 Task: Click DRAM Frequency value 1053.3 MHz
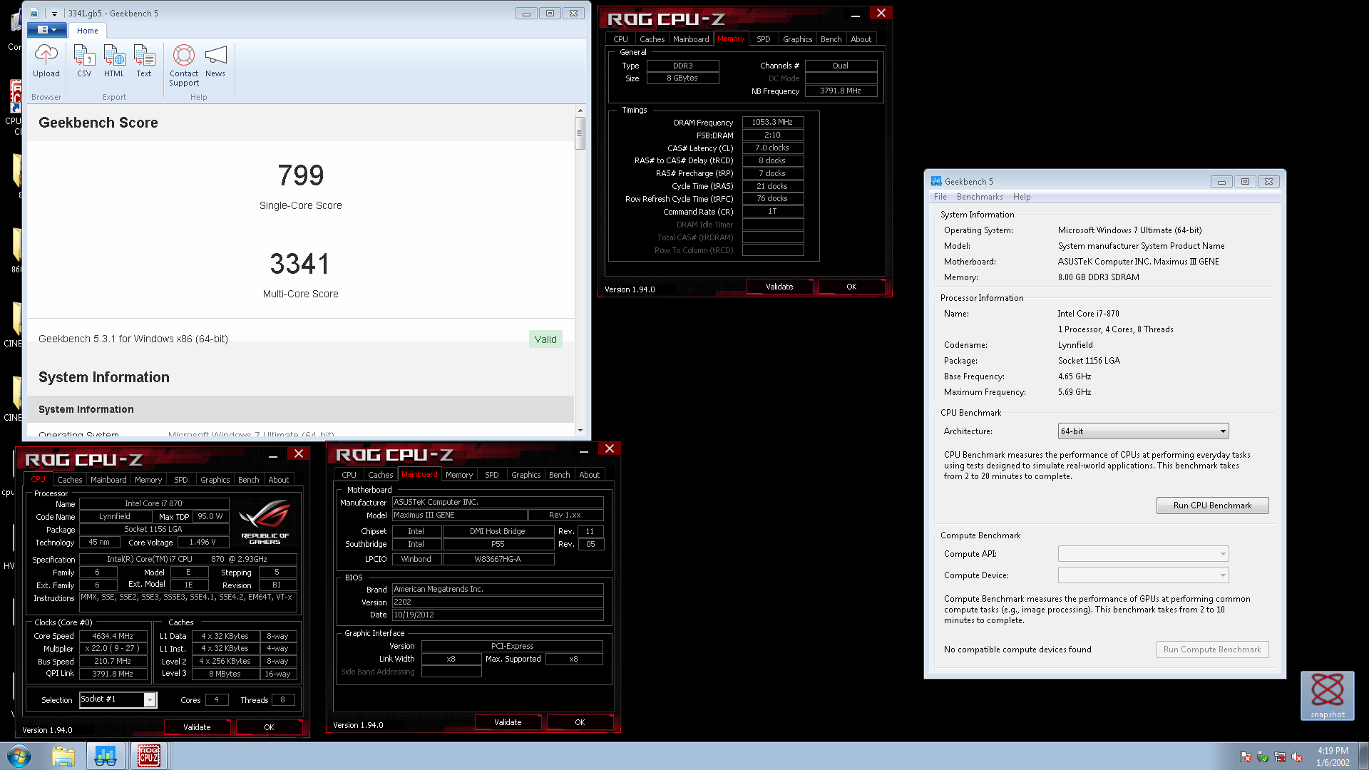(x=772, y=123)
